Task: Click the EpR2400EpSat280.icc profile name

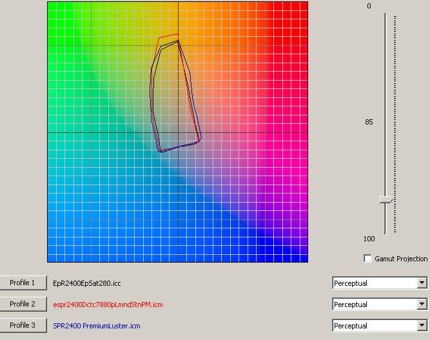Action: click(87, 283)
